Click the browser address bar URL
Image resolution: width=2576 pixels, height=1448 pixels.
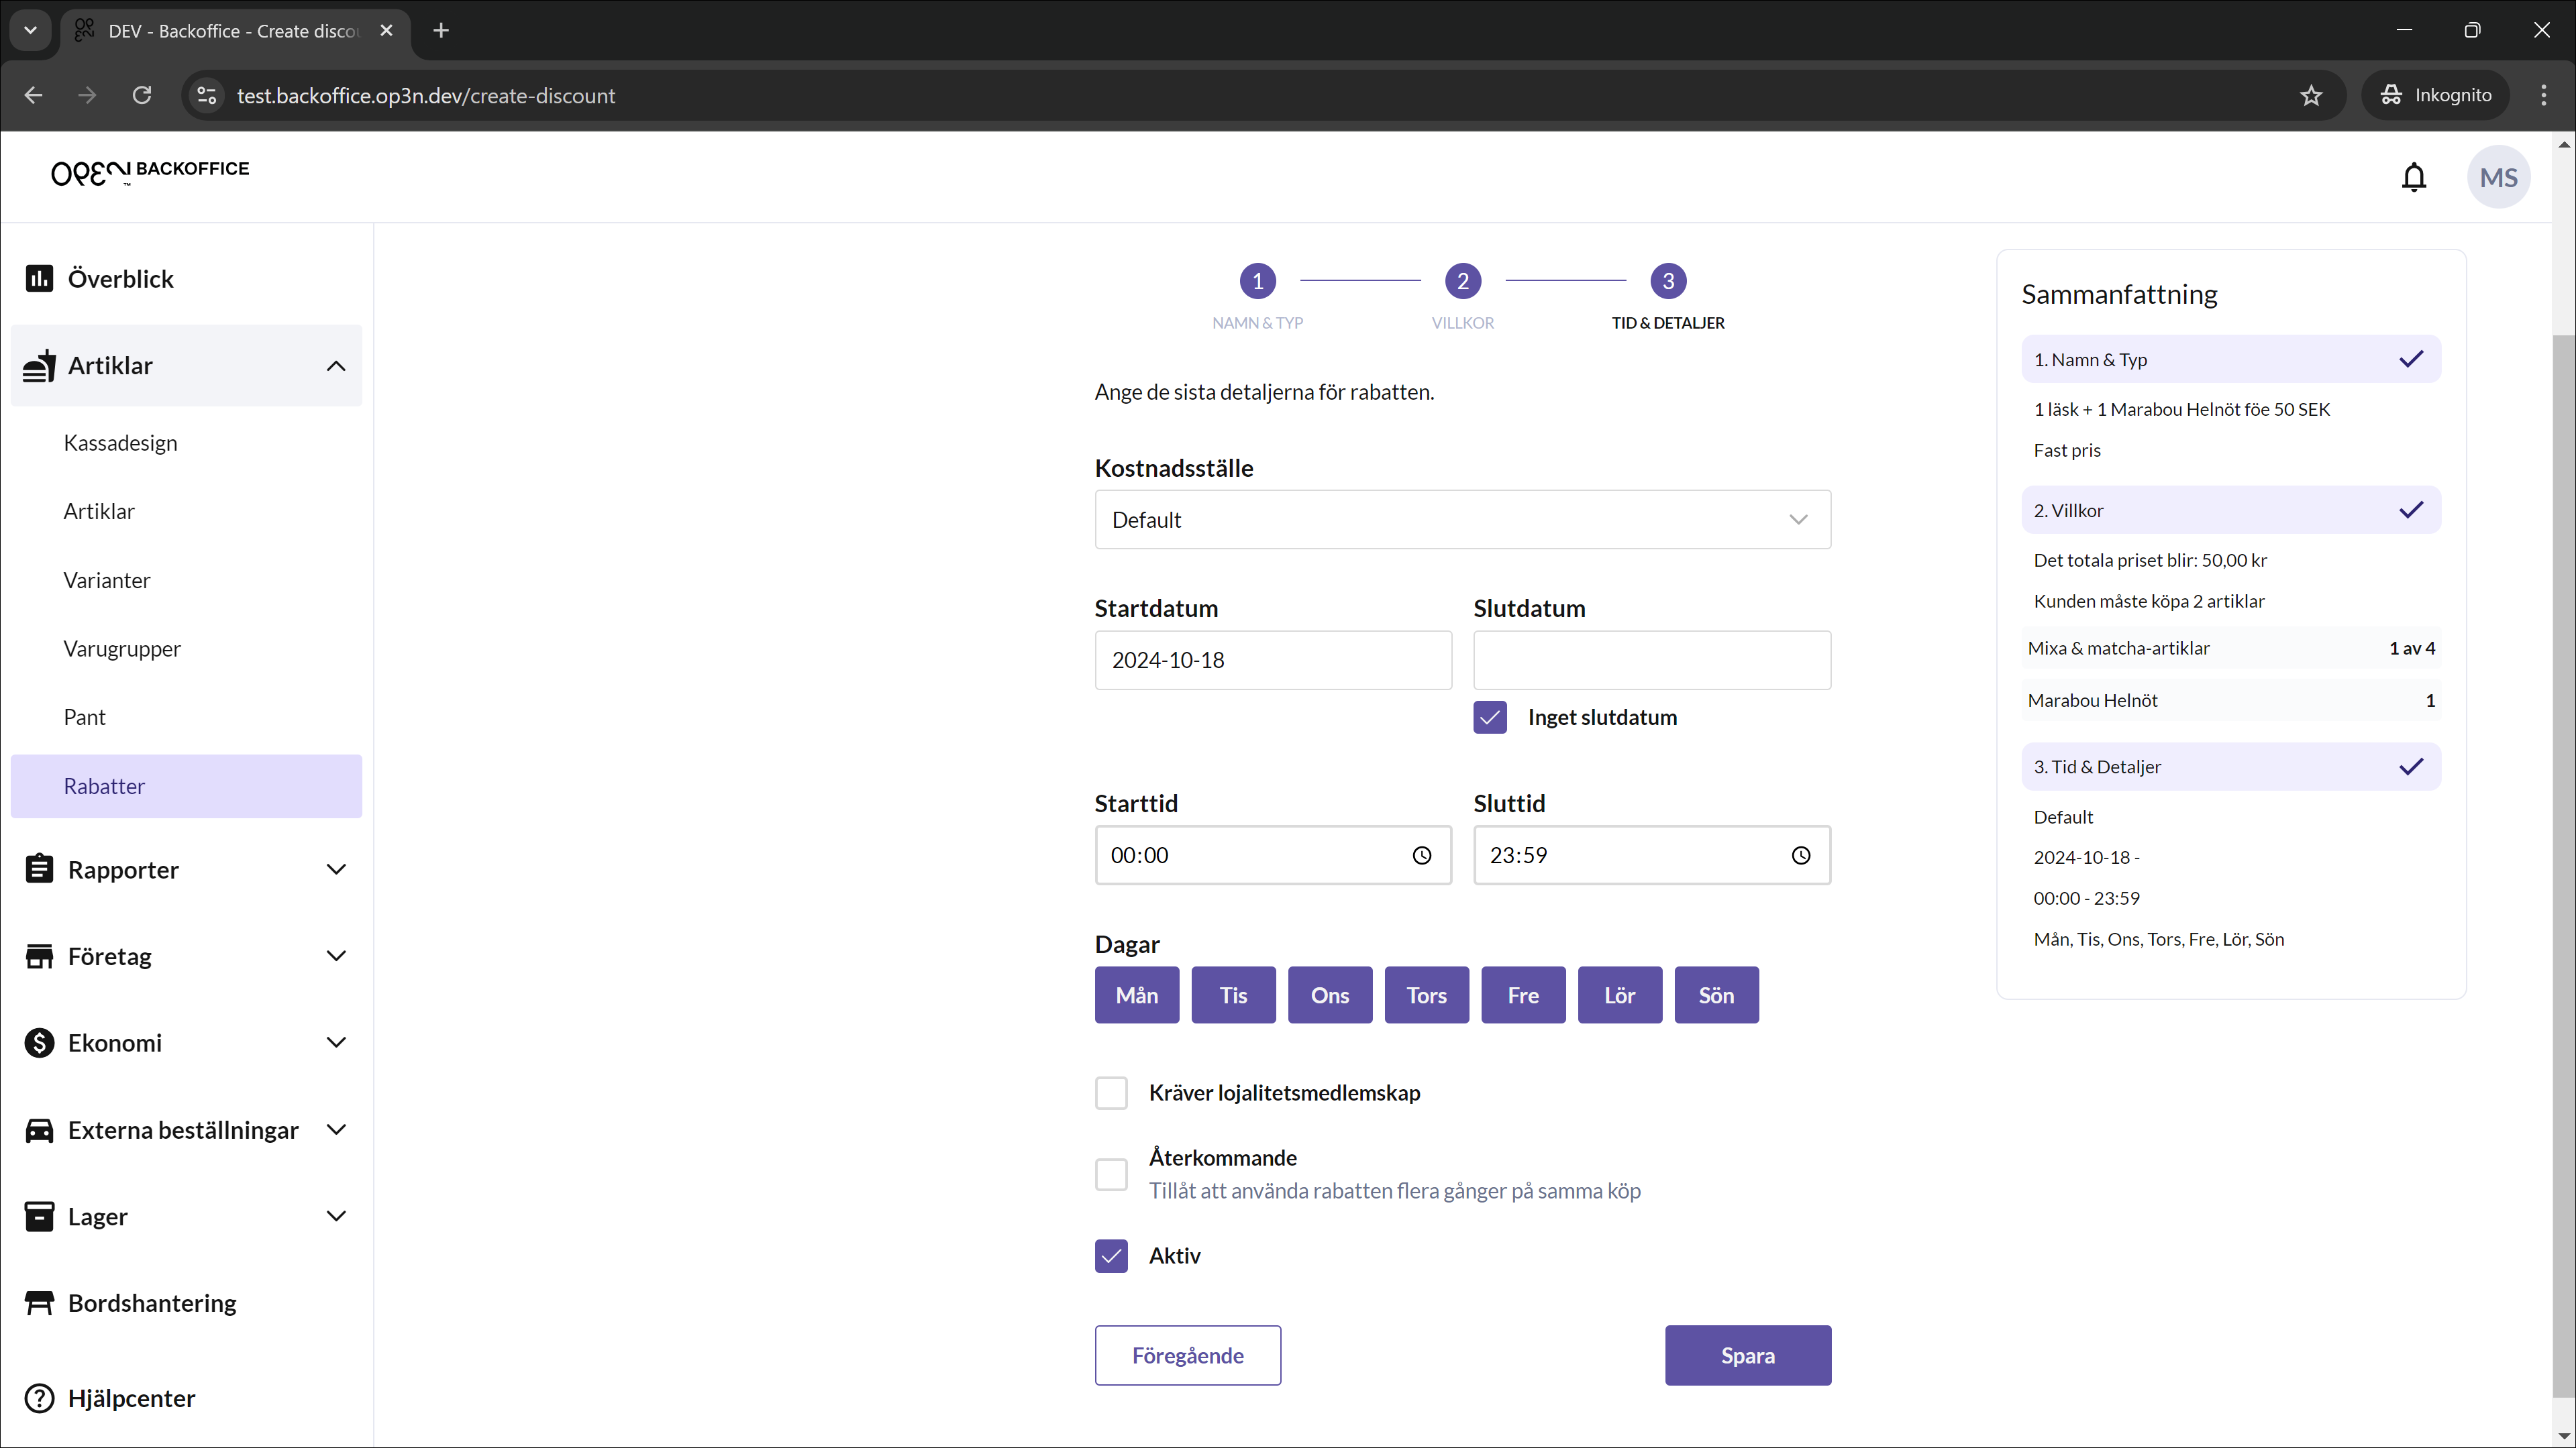point(426,95)
